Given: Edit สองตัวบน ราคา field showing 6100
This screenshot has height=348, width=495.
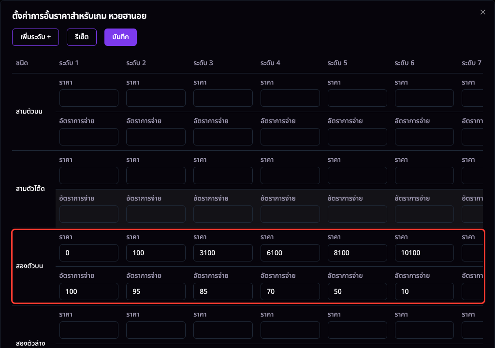Looking at the screenshot, I should 290,253.
